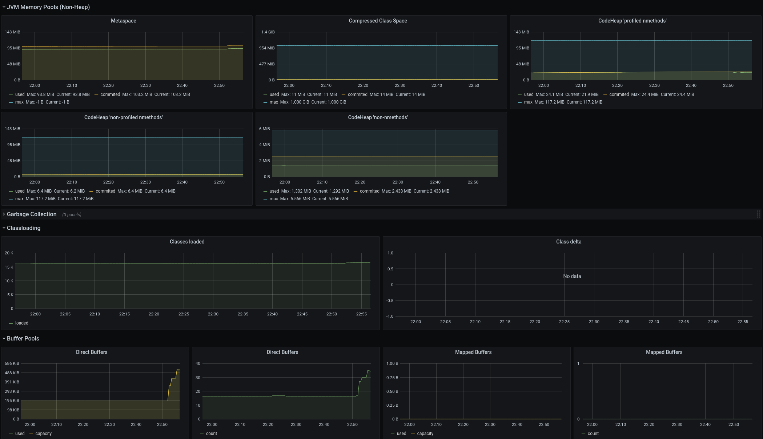This screenshot has width=763, height=439.
Task: Open the Metaspace panel title menu
Action: pos(124,21)
